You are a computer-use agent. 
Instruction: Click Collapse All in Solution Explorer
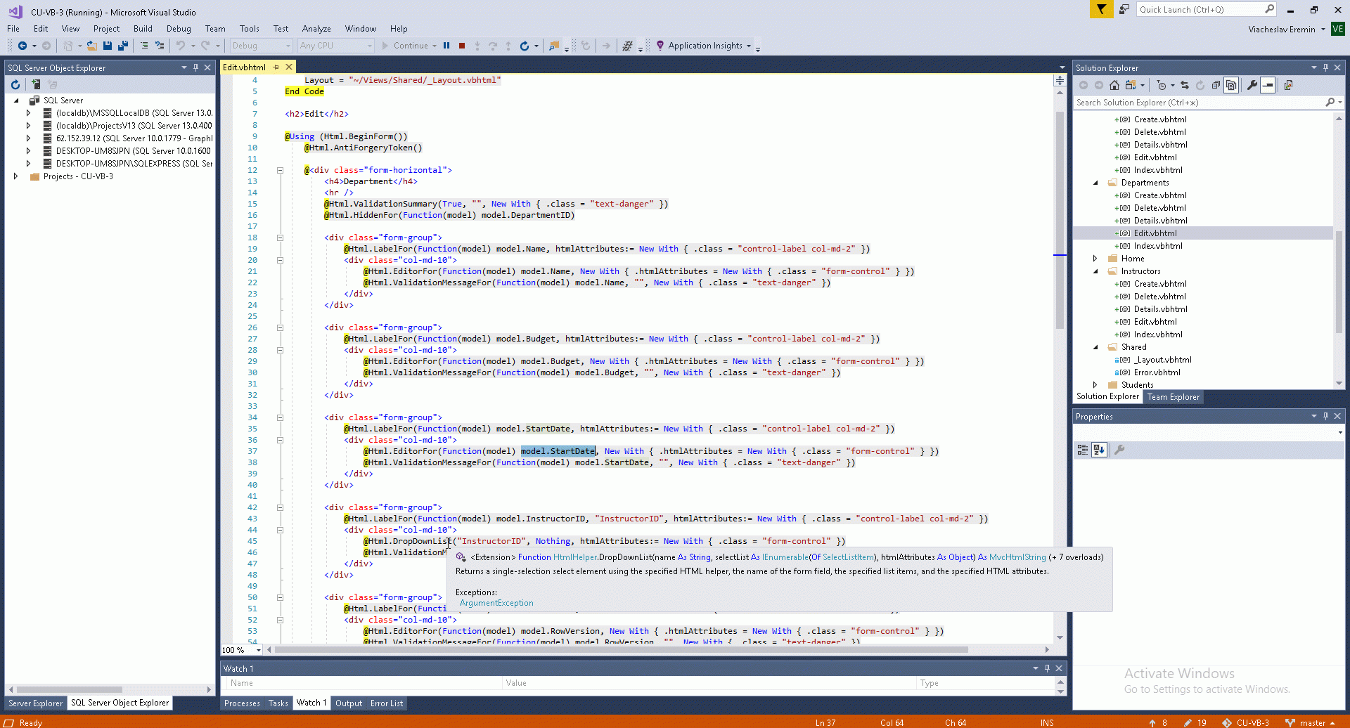1216,85
